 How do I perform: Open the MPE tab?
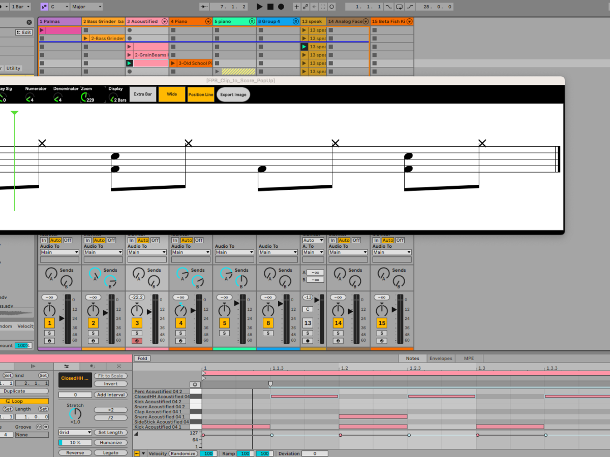point(468,358)
